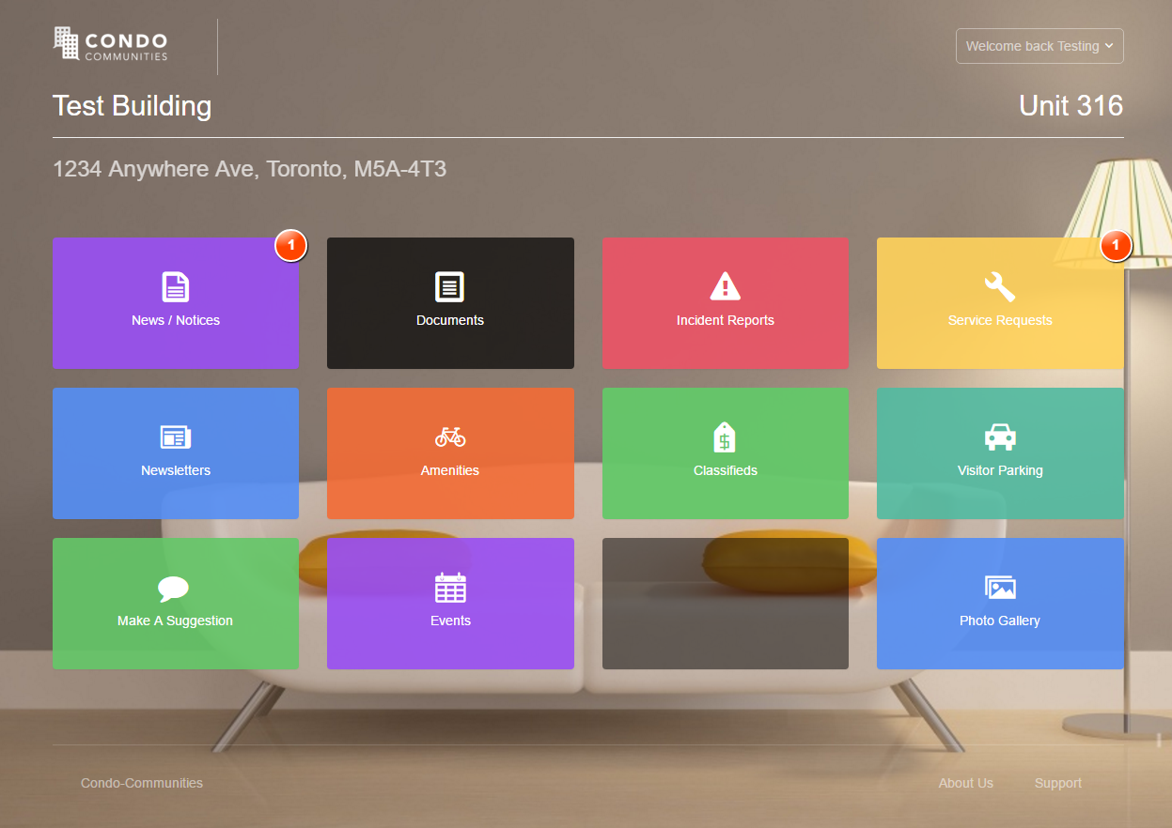Open the Visitor Parking car icon

999,437
